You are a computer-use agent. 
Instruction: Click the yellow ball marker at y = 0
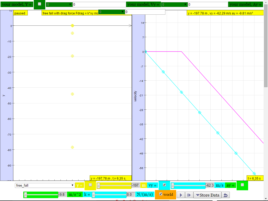(x=72, y=26)
